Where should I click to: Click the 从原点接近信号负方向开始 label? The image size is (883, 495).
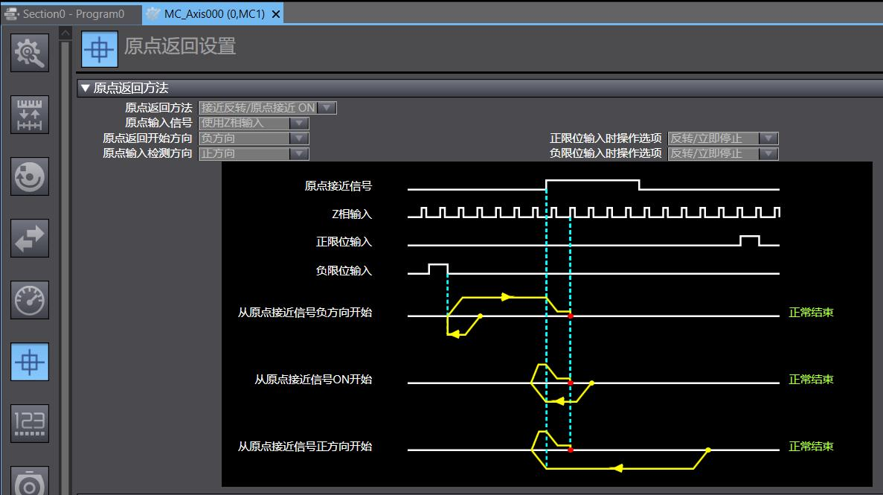(305, 313)
